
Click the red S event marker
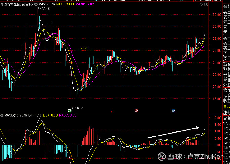[x=112, y=111]
